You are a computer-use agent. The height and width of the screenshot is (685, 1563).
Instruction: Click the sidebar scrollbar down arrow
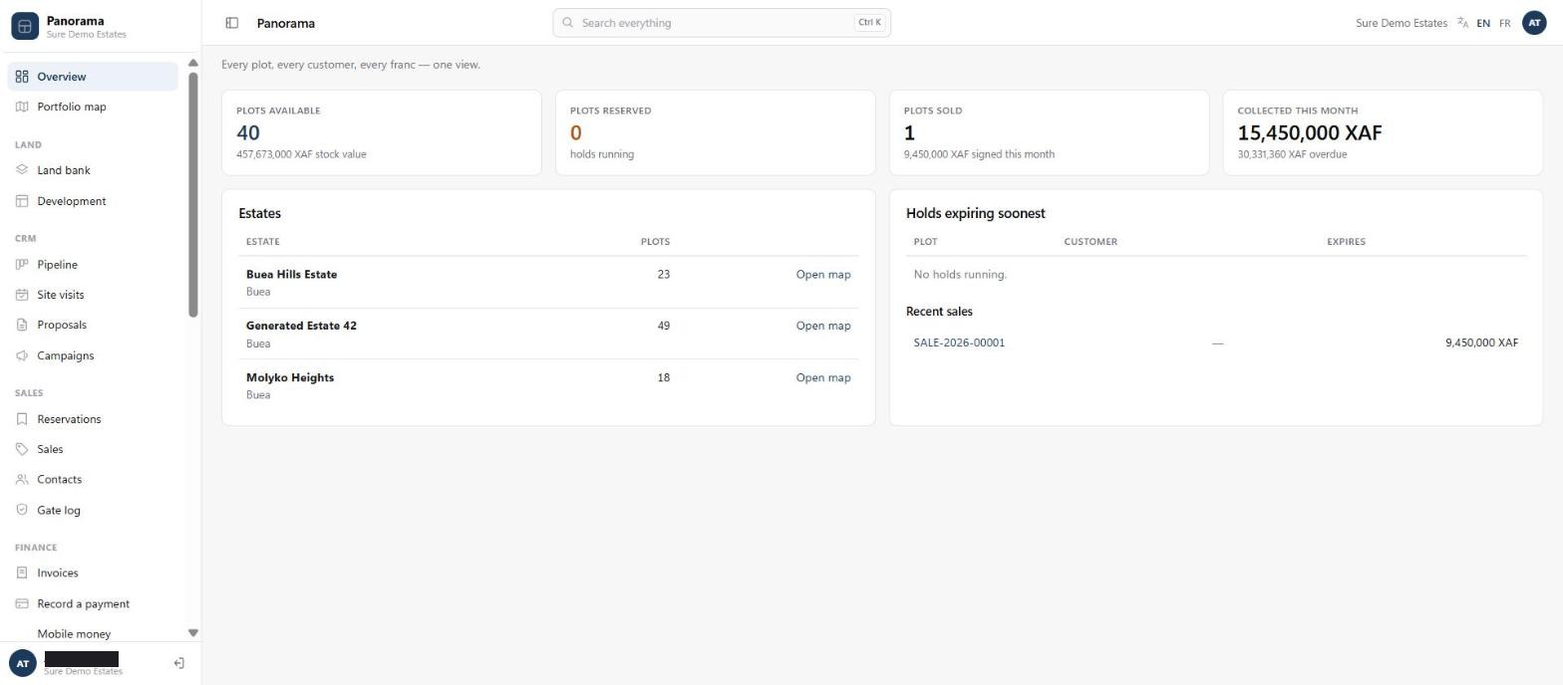click(193, 633)
